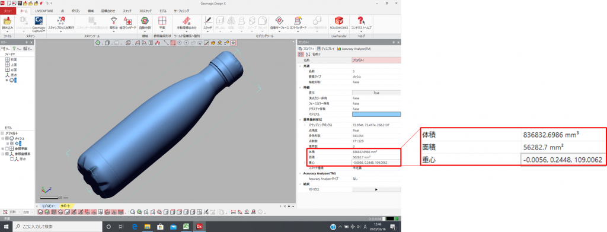The width and height of the screenshot is (607, 232).
Task: Collapse the 基準幾何形状 section in properties
Action: (x=300, y=120)
